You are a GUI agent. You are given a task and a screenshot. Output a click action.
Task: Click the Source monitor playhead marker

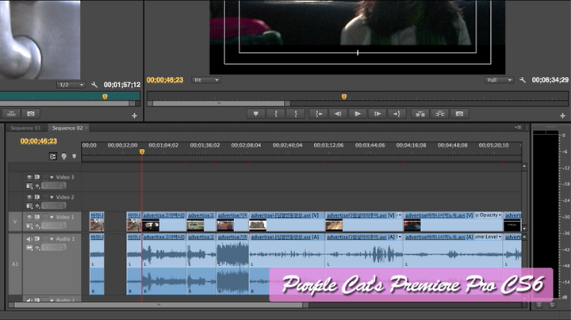(x=105, y=97)
